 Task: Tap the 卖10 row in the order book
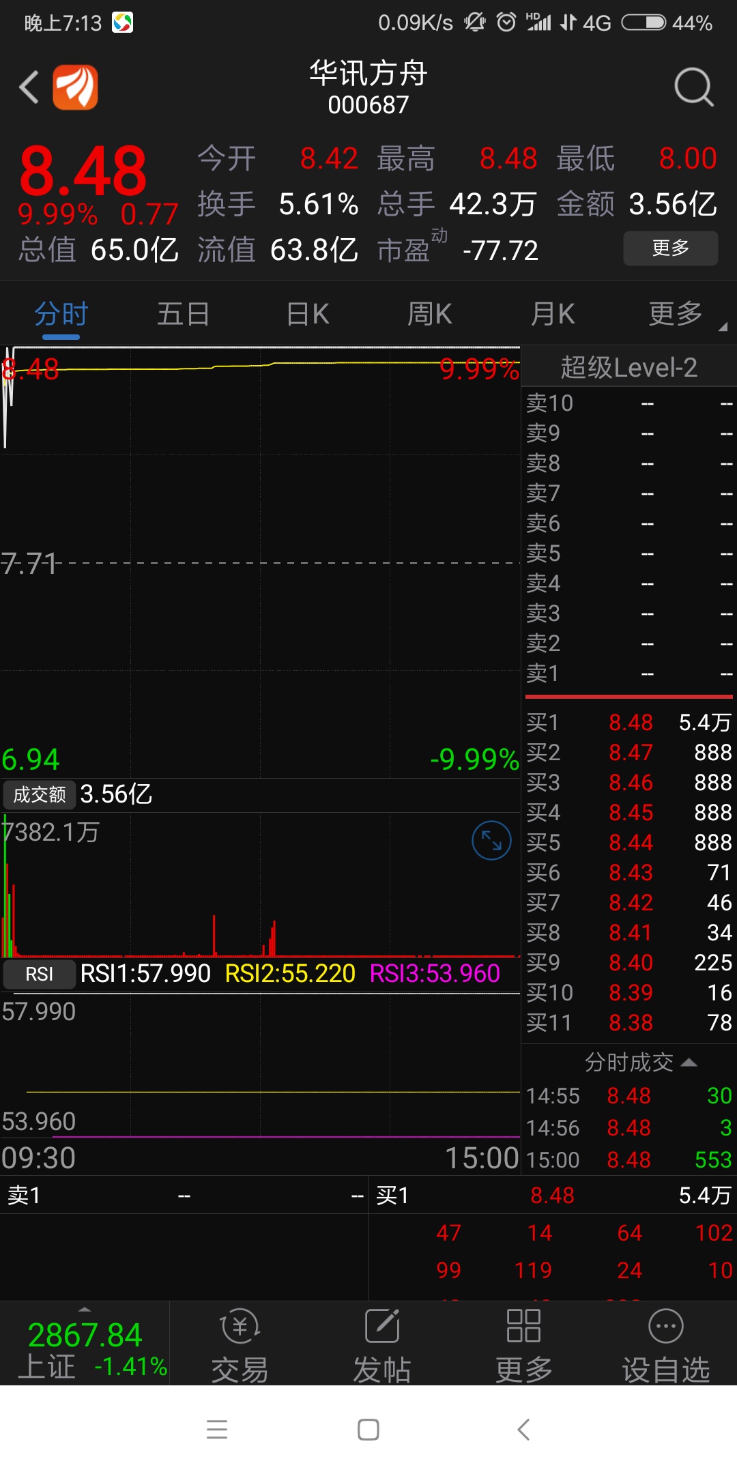pyautogui.click(x=628, y=403)
